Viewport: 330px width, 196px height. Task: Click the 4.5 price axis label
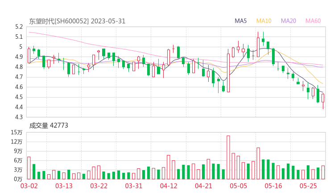pos(19,97)
